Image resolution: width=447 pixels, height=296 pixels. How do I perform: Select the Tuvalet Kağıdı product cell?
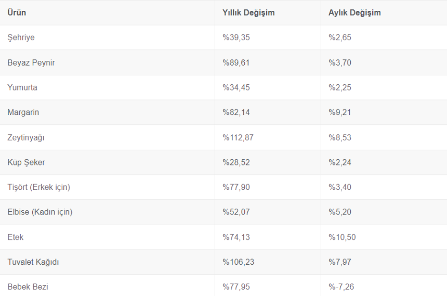[x=33, y=262]
